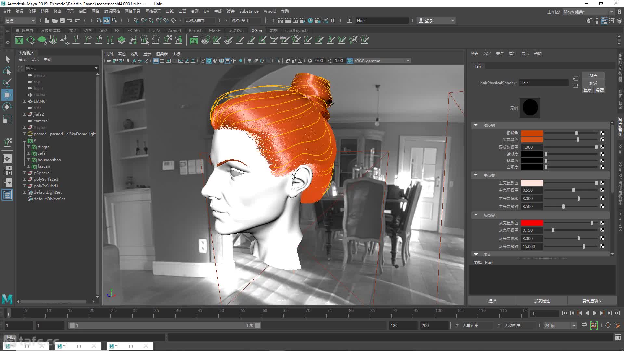Image resolution: width=624 pixels, height=351 pixels.
Task: Click the New Scene icon
Action: click(47, 20)
